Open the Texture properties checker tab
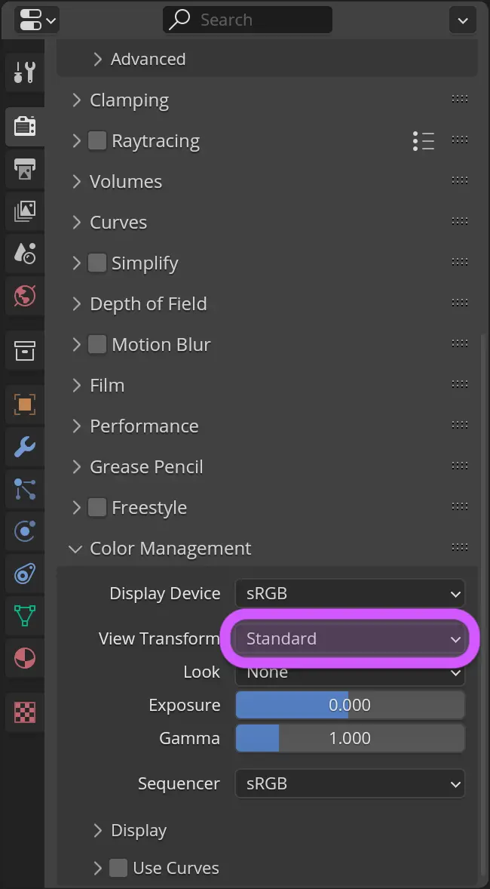Image resolution: width=490 pixels, height=889 pixels. (24, 712)
